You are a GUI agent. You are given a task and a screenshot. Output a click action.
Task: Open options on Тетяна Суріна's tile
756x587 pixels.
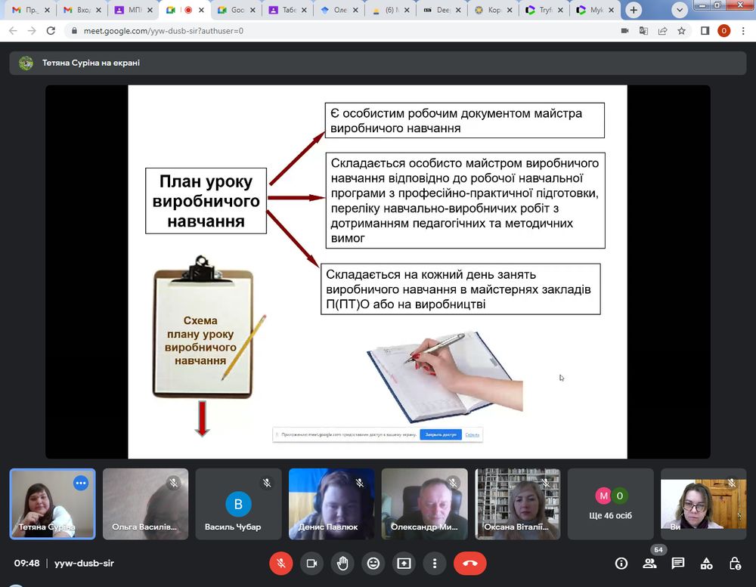click(81, 483)
